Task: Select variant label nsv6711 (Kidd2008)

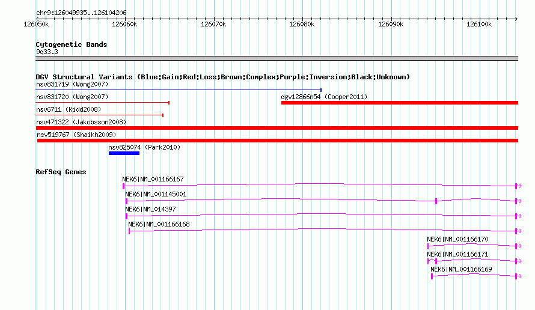Action: point(69,109)
